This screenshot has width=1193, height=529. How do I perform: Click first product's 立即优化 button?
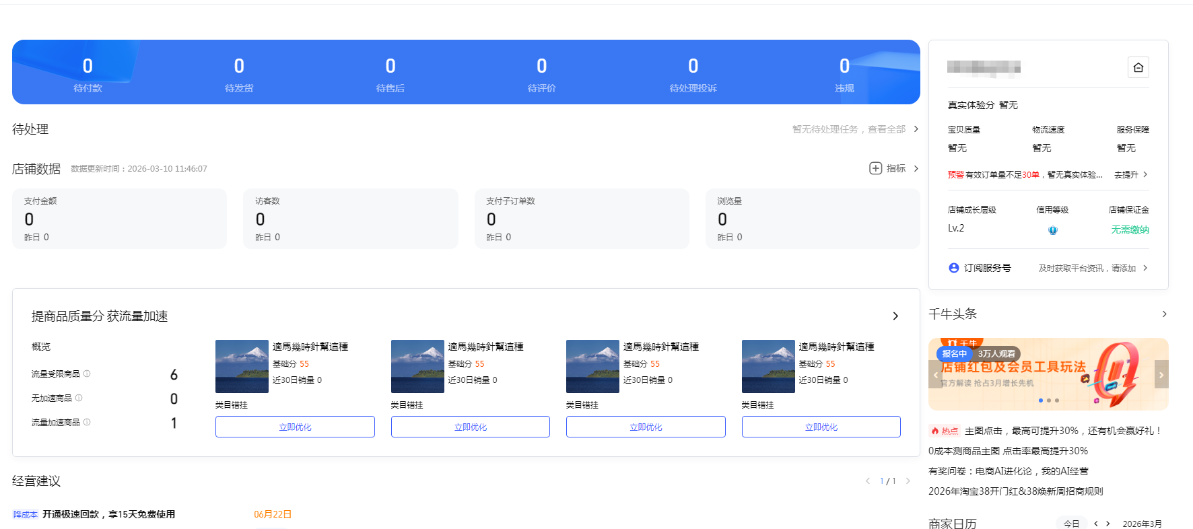point(295,427)
